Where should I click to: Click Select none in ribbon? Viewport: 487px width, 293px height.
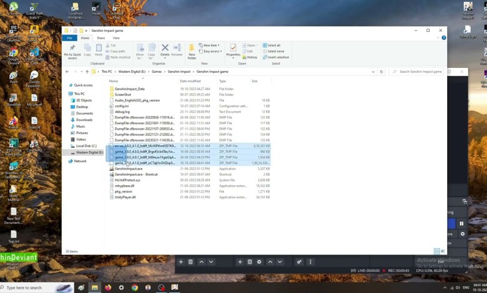pyautogui.click(x=273, y=51)
